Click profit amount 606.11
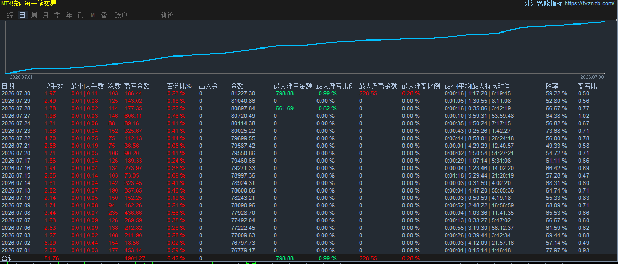 133,116
